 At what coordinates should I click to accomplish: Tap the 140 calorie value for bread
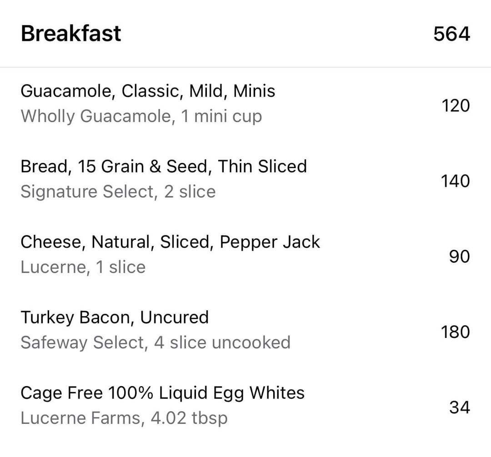[455, 181]
